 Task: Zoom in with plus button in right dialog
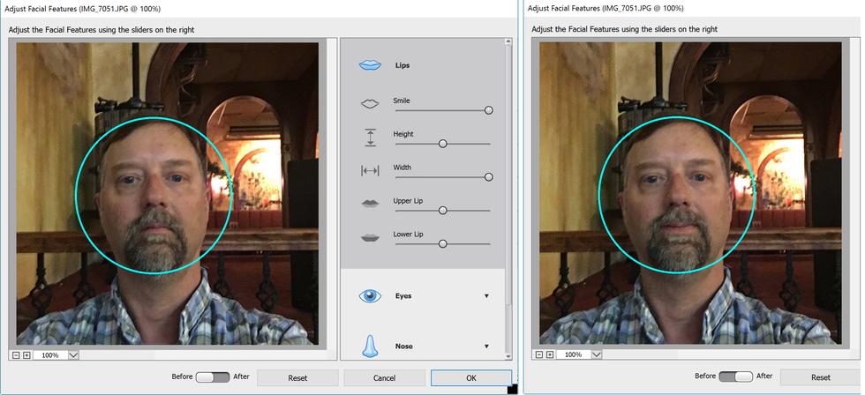[550, 354]
